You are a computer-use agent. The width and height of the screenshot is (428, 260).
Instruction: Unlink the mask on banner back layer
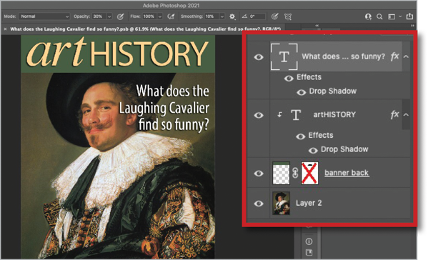click(295, 173)
